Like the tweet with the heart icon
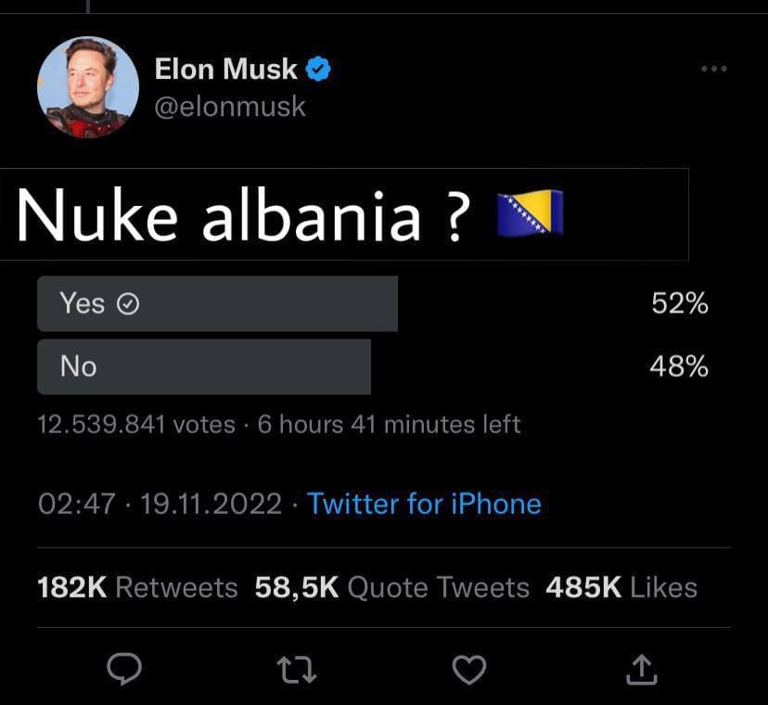 468,669
